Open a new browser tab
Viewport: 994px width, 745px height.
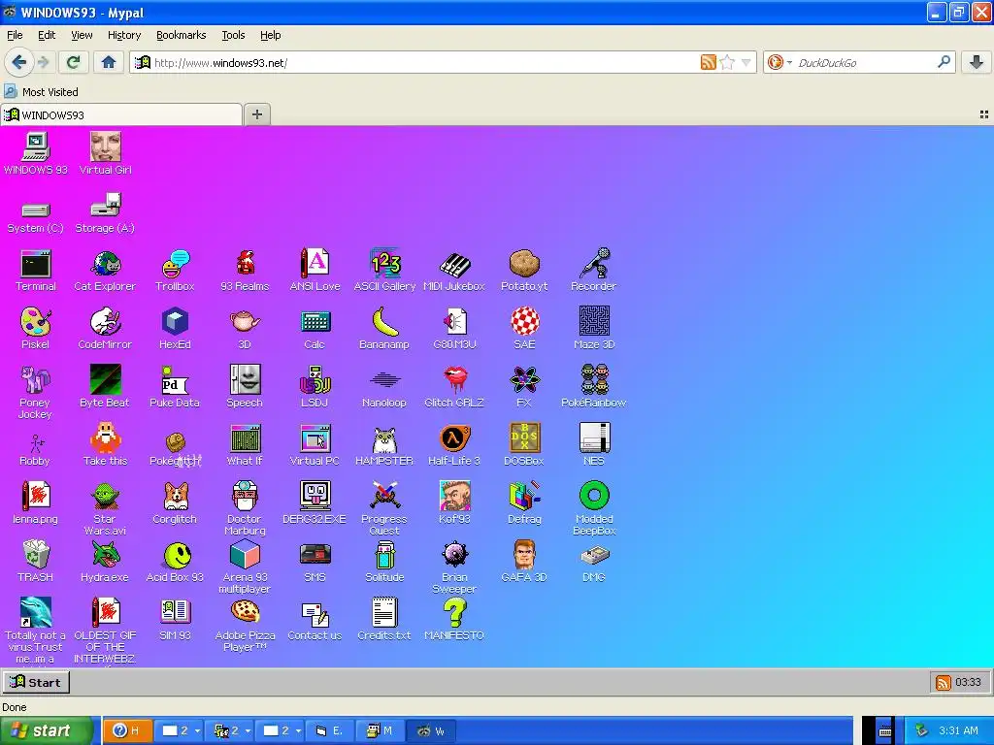tap(256, 114)
